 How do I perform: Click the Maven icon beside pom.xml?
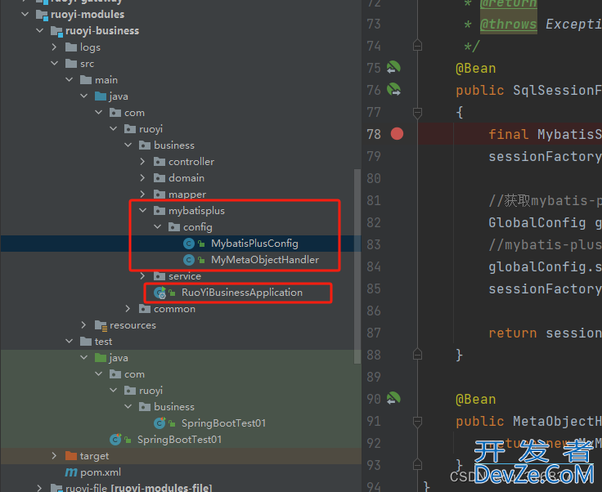[x=71, y=472]
